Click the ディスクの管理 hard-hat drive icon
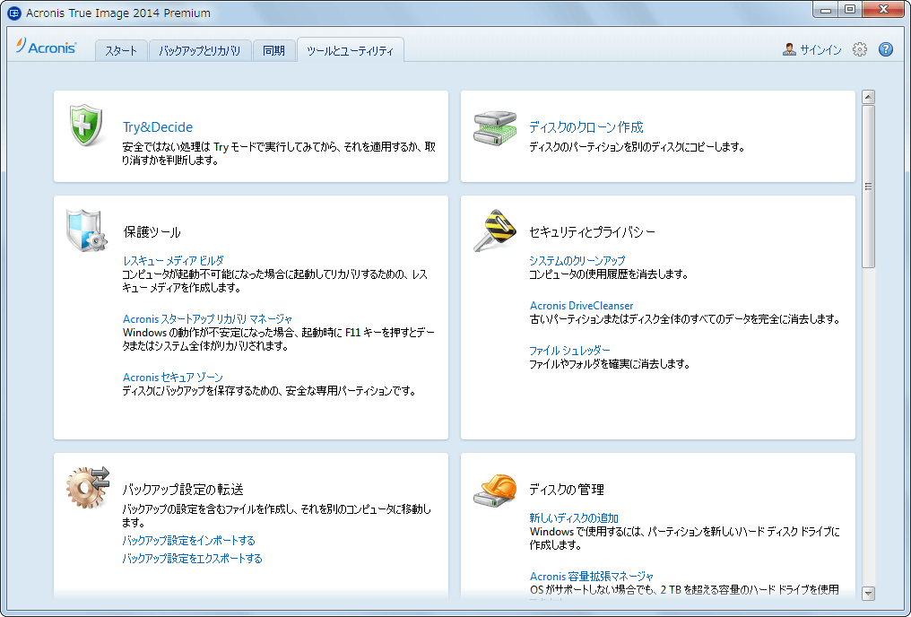This screenshot has width=911, height=617. 495,490
